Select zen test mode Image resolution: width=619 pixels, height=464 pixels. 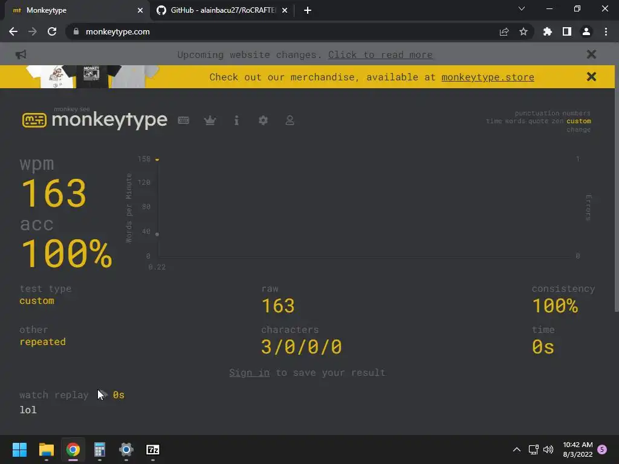tap(557, 121)
